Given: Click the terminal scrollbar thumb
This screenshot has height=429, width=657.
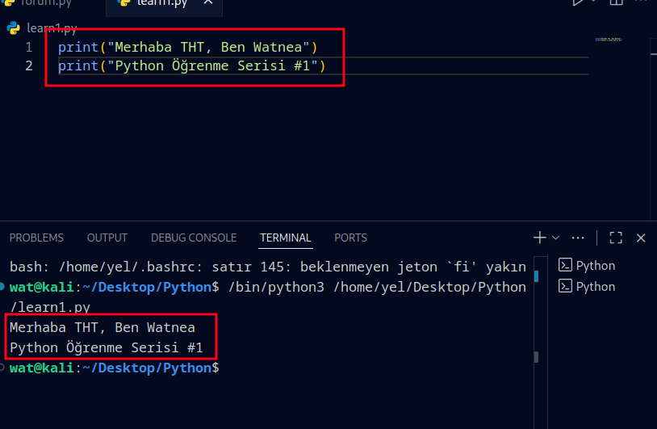Looking at the screenshot, I should click(536, 357).
